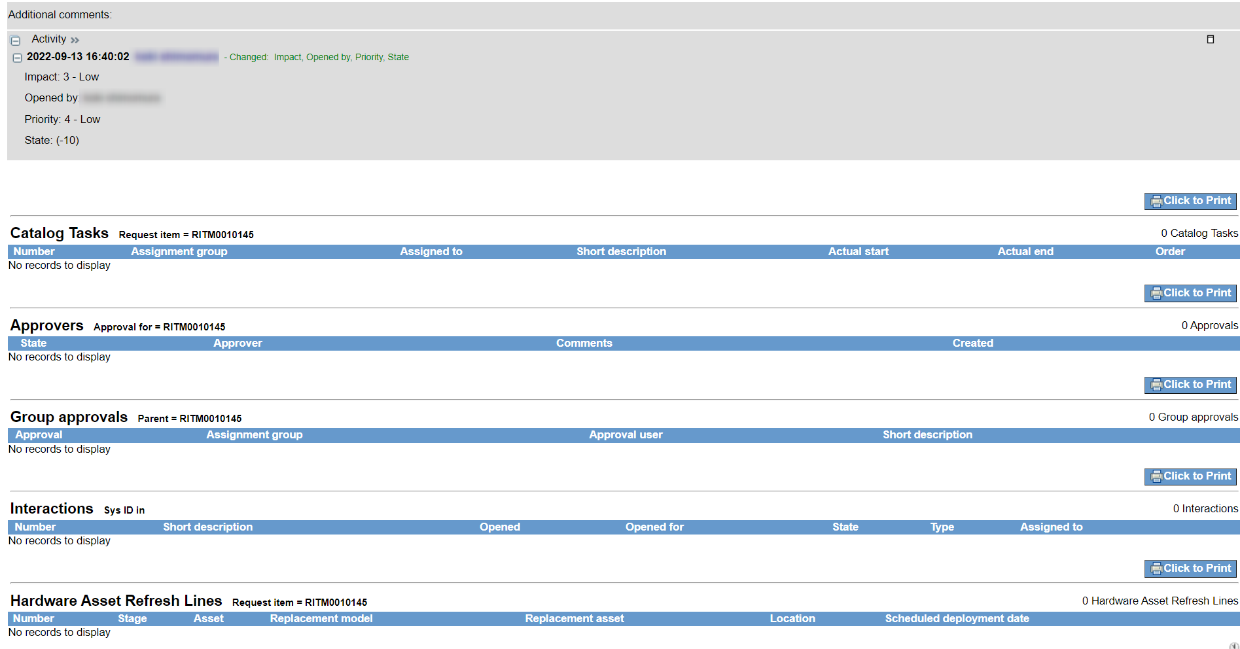
Task: Click the Hardware Asset Refresh Lines heading
Action: point(116,601)
